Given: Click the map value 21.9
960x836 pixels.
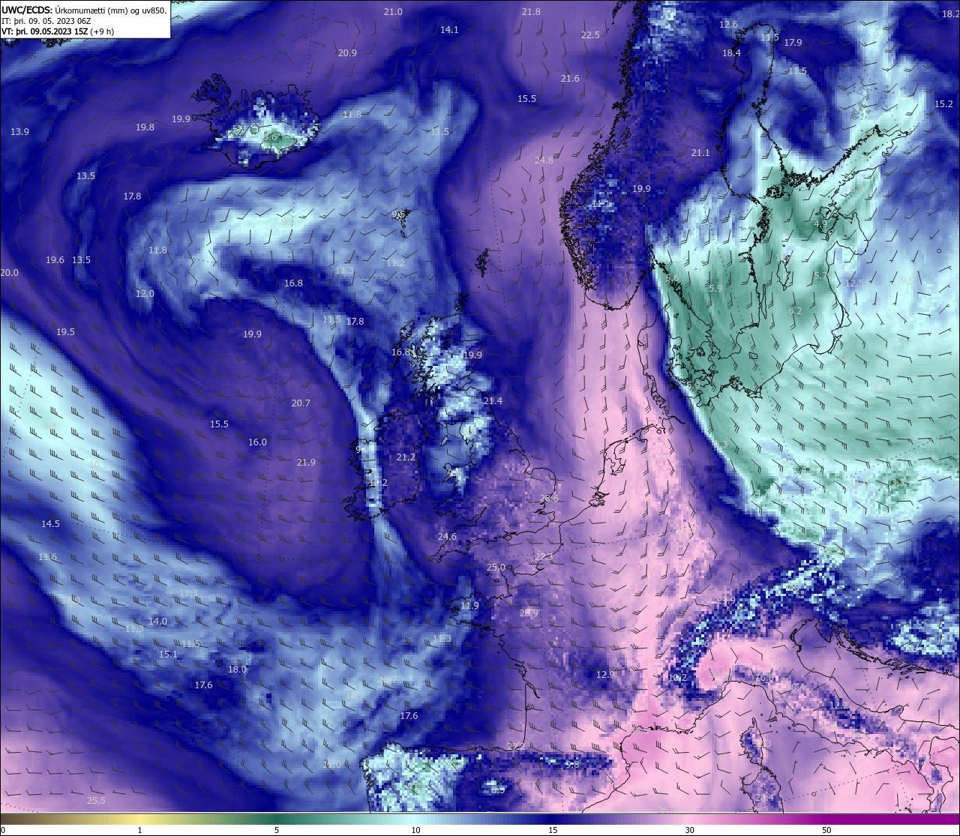Looking at the screenshot, I should (x=306, y=463).
